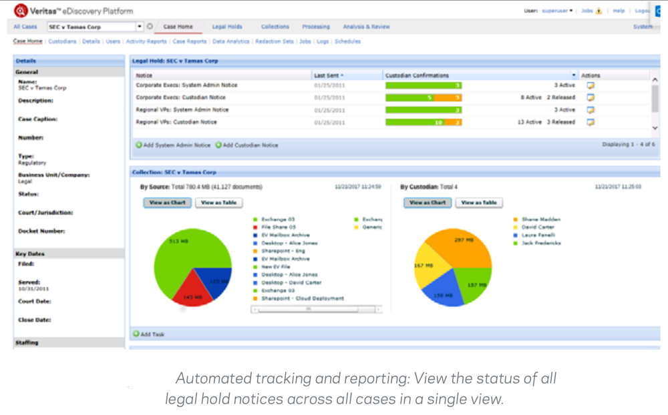Open the Custodian Confirmations column dropdown arrow
The image size is (668, 415).
[574, 75]
